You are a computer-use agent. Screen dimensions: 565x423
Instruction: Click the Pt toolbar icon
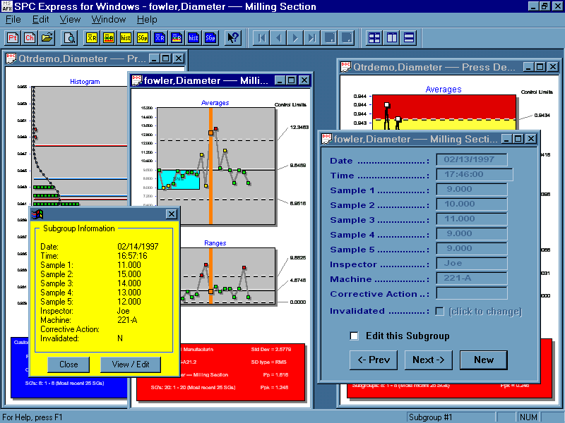click(x=13, y=38)
